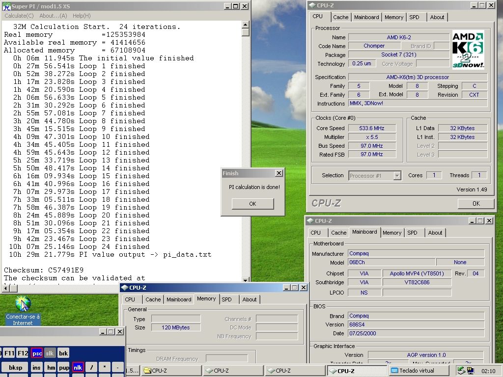Switch to Mainboard tab in top CPU-Z
503x377 pixels.
tap(366, 17)
